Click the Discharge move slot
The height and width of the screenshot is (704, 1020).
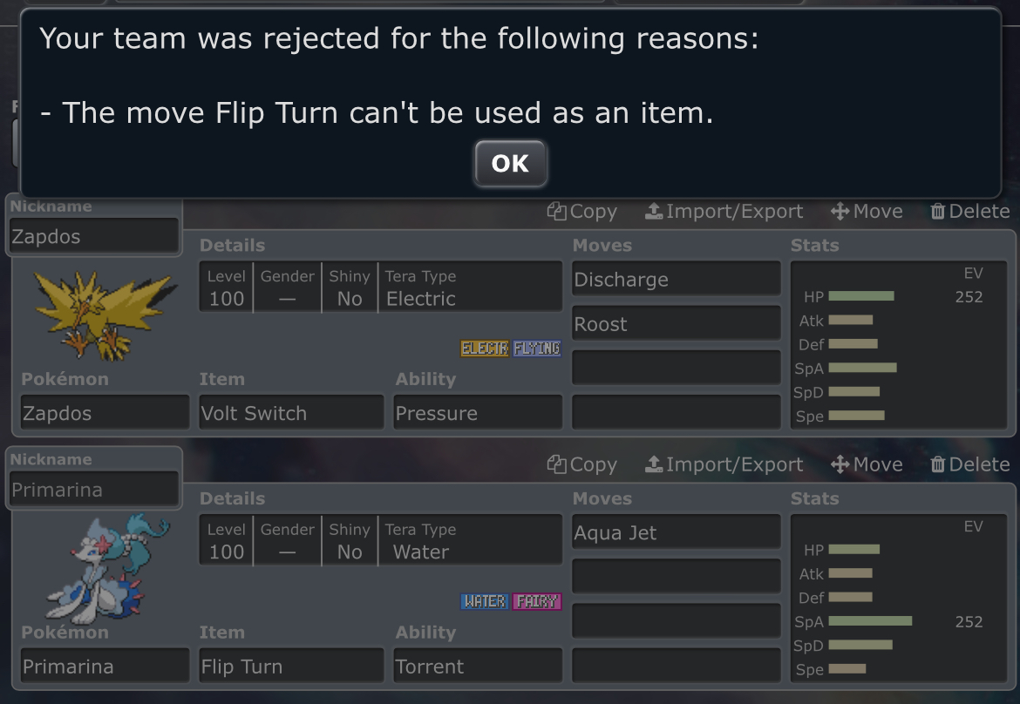676,280
